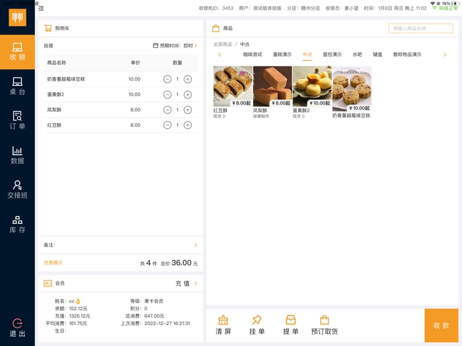This screenshot has height=346, width=462.
Task: Increase quantity of 凤梨酥 in cart
Action: (188, 110)
